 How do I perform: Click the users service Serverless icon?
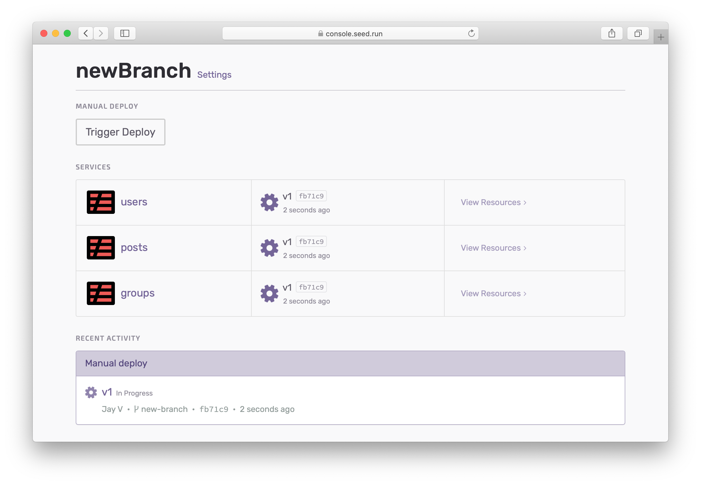(101, 202)
